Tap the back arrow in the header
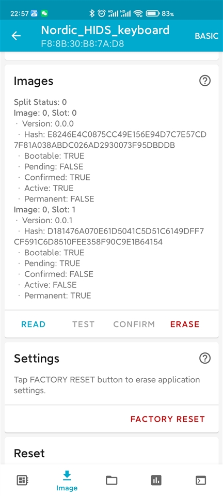This screenshot has height=496, width=223. pyautogui.click(x=16, y=36)
